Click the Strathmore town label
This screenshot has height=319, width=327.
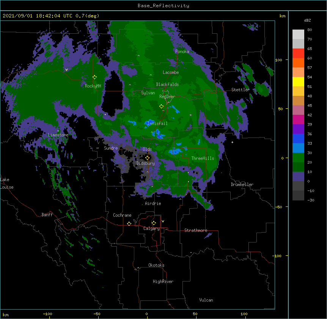(x=196, y=230)
